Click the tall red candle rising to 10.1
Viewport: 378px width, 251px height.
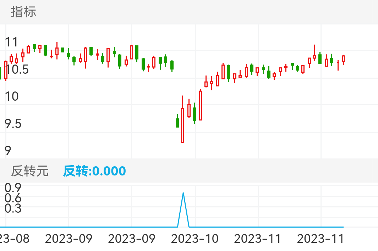coord(201,105)
